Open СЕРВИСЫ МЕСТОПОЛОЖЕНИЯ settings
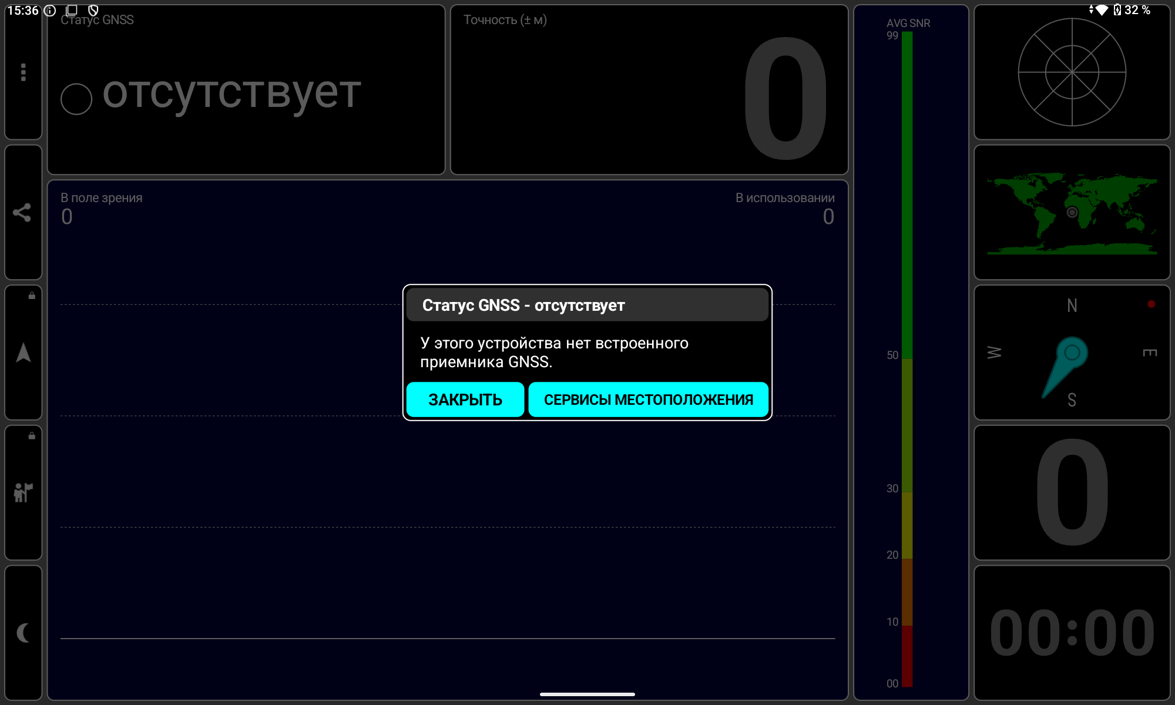 (x=648, y=399)
